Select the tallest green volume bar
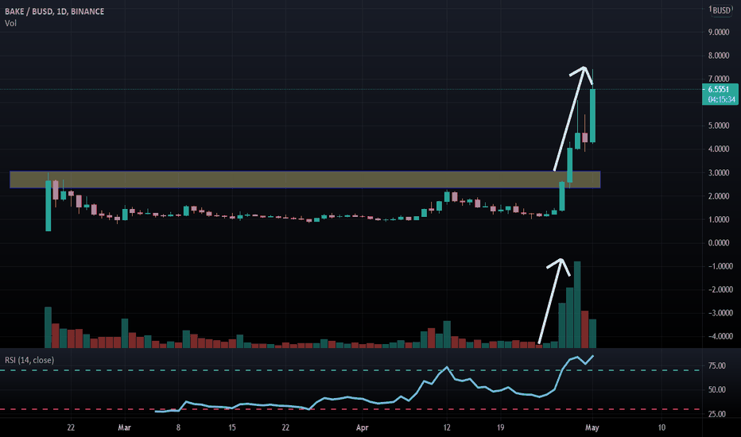 (x=577, y=305)
